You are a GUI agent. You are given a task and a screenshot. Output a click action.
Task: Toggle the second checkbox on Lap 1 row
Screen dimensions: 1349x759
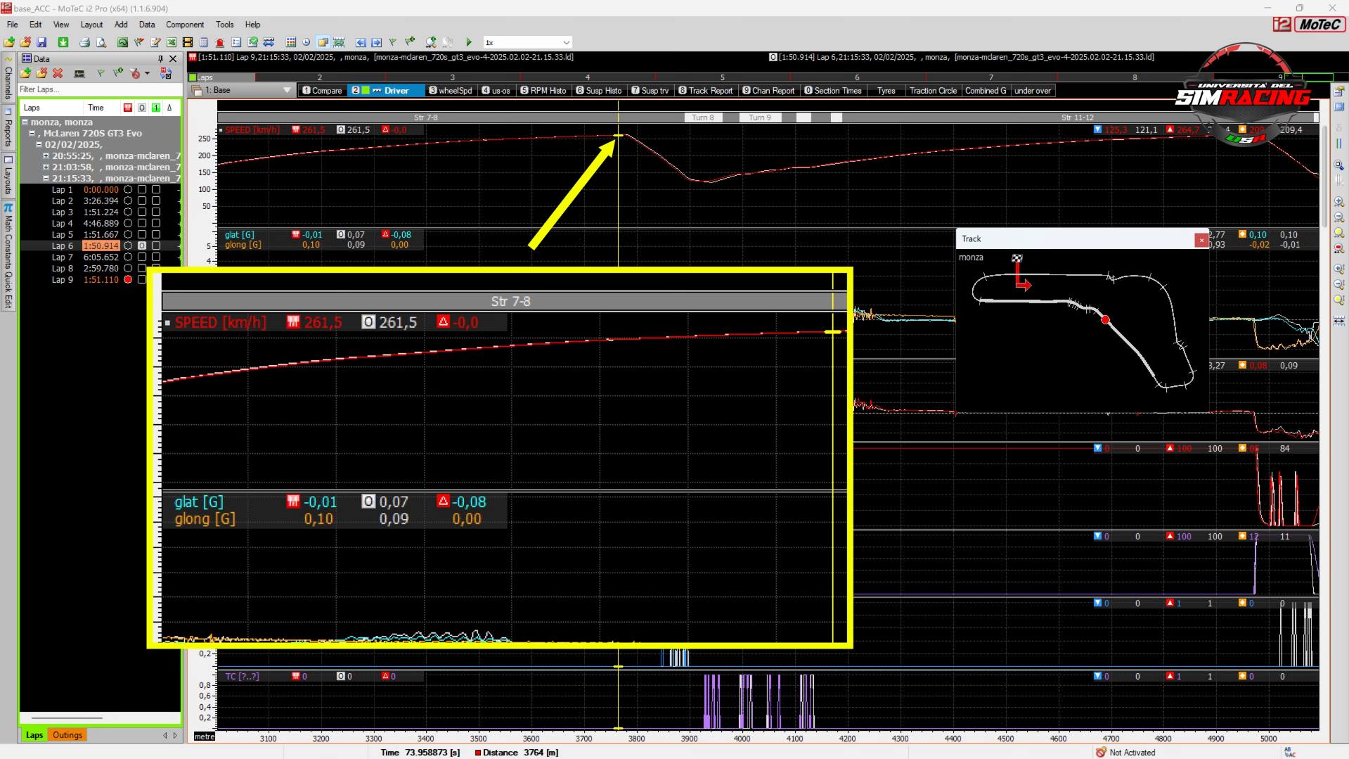coord(156,189)
